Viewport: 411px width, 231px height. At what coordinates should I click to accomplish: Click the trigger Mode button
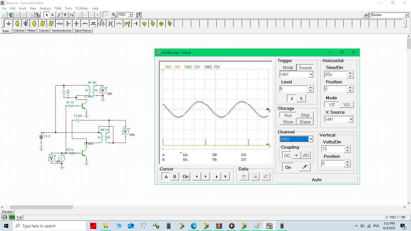(x=288, y=68)
